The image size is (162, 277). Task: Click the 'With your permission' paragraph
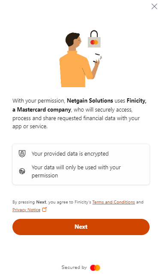[x=79, y=113]
